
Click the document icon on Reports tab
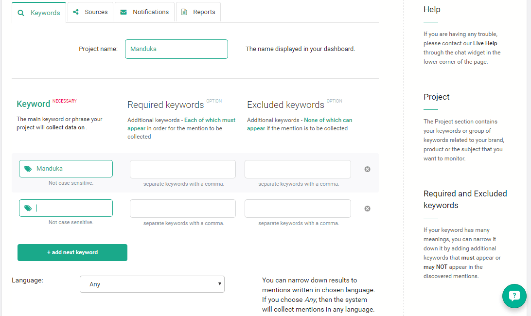pos(184,12)
